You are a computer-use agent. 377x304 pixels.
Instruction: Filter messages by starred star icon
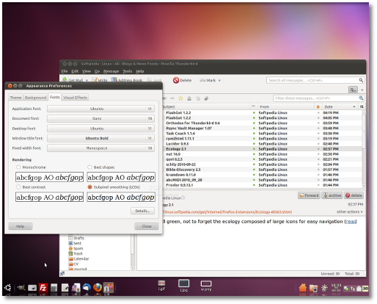point(180,98)
